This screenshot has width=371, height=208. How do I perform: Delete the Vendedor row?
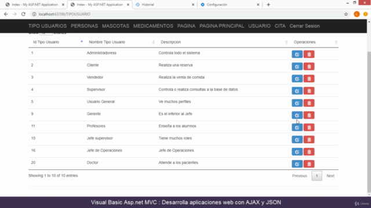[309, 79]
